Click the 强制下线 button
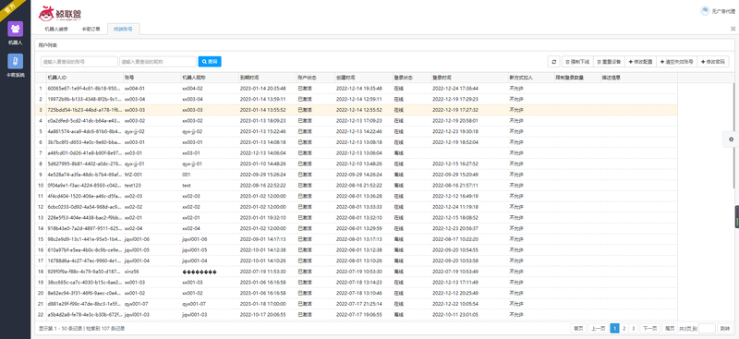739x339 pixels. click(576, 62)
